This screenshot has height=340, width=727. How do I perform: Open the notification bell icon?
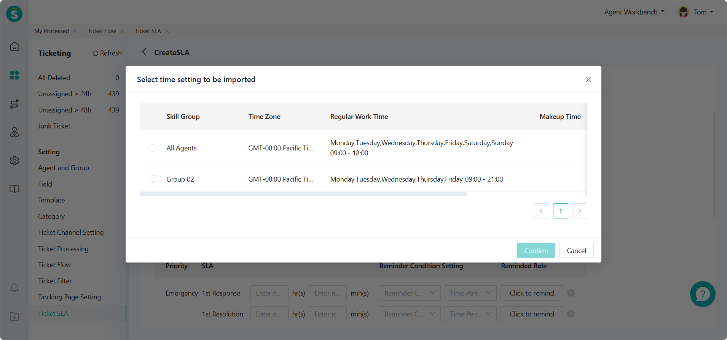tap(14, 288)
